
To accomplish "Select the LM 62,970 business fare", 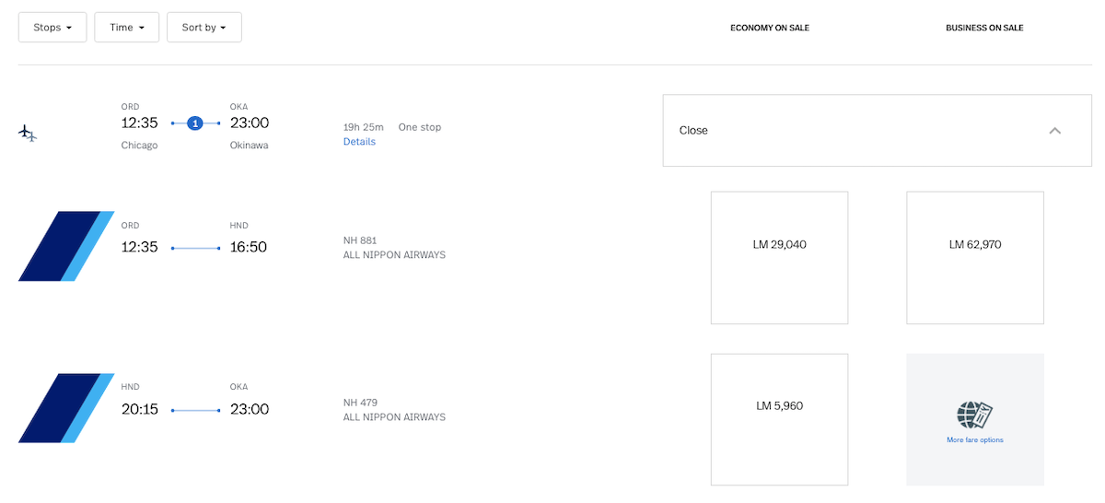I will (x=975, y=258).
